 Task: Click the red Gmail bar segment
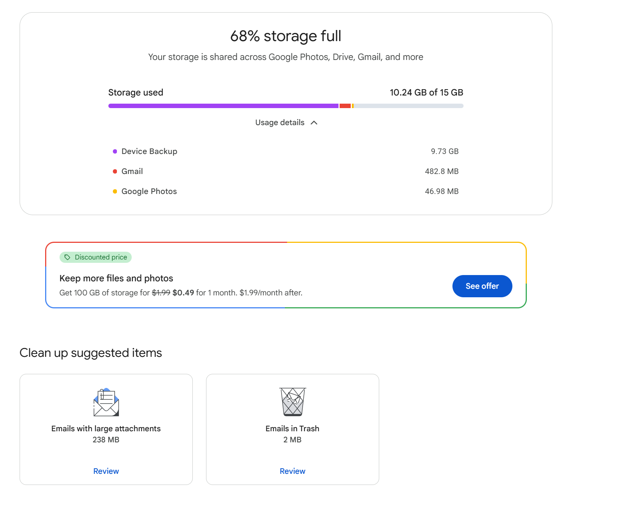tap(345, 106)
